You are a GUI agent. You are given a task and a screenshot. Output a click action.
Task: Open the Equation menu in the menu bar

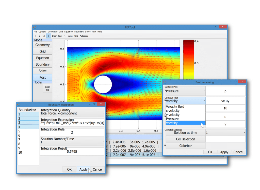pos(69,32)
